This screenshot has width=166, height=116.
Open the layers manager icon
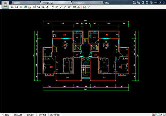coord(84,7)
